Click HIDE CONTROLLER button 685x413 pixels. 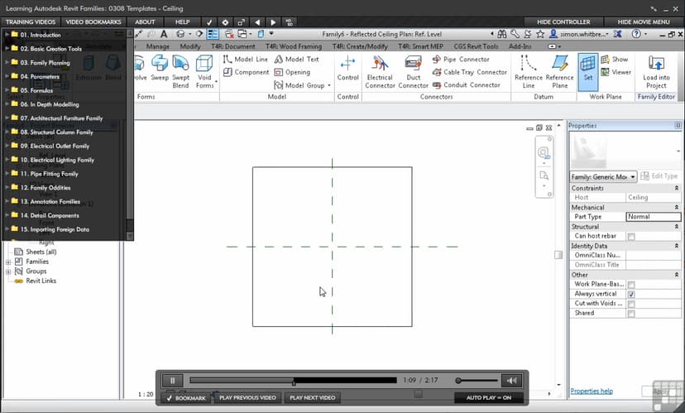[563, 22]
